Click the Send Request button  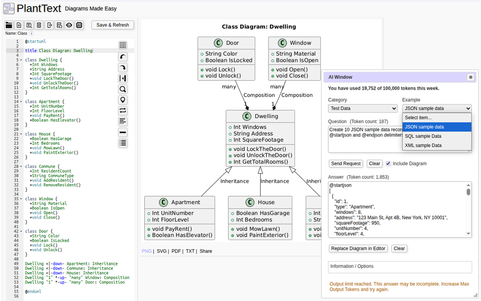(x=346, y=164)
